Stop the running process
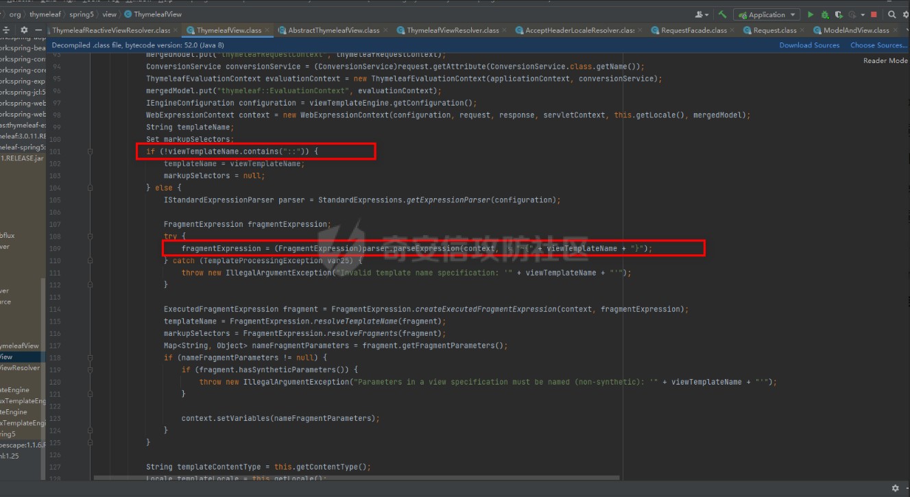910x497 pixels. coord(874,14)
